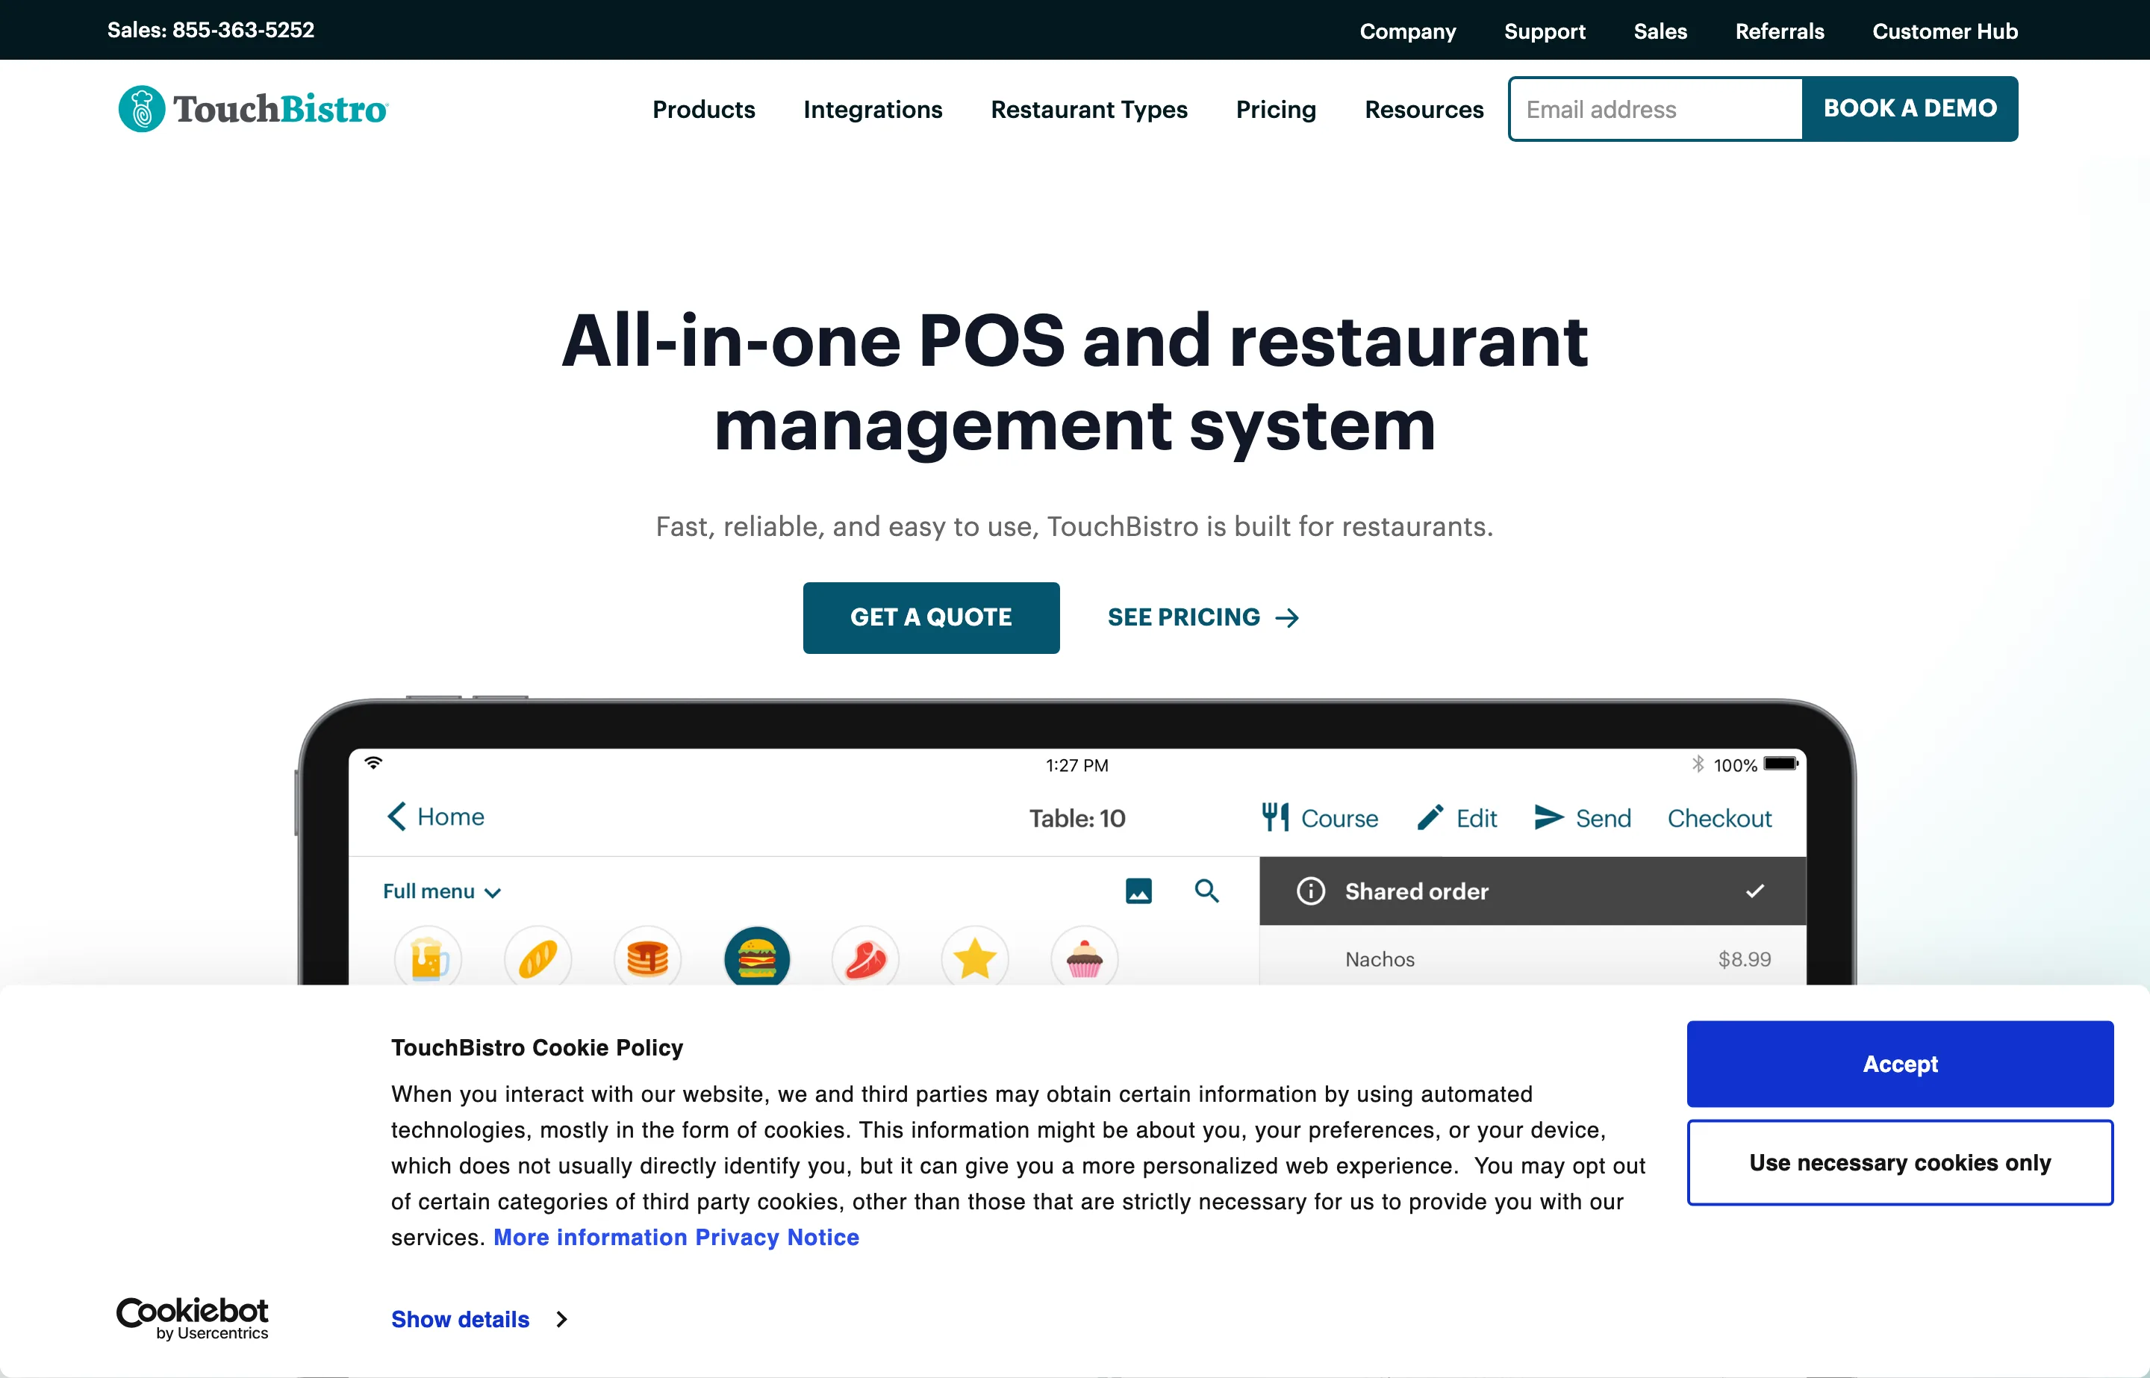Expand the Full menu dropdown
Screen dimensions: 2150x1378
442,891
